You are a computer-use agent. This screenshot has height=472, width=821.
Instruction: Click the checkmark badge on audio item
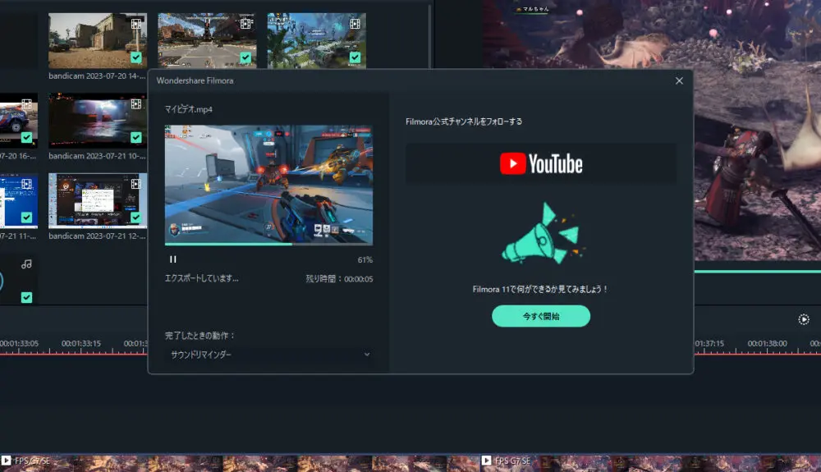(x=27, y=297)
